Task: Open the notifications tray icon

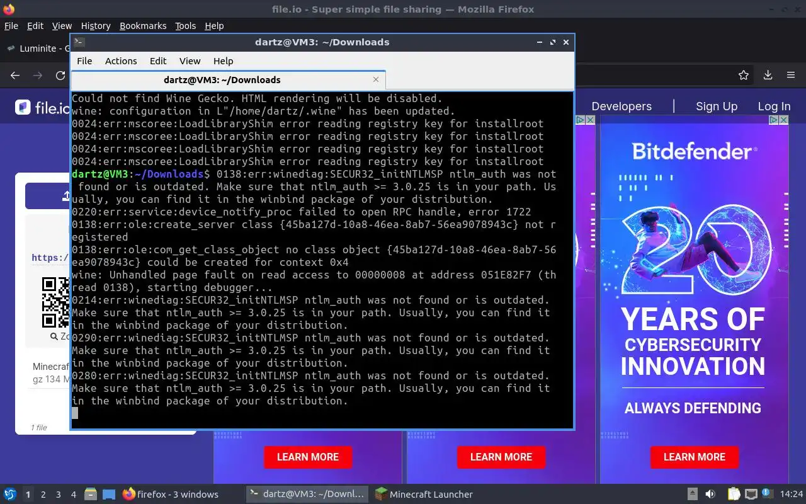Action: coord(766,495)
